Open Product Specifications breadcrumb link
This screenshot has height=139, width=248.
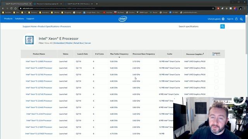click(48, 27)
